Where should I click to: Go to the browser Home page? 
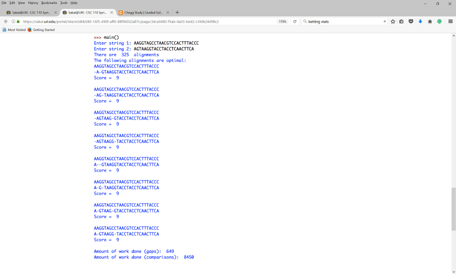pos(430,21)
